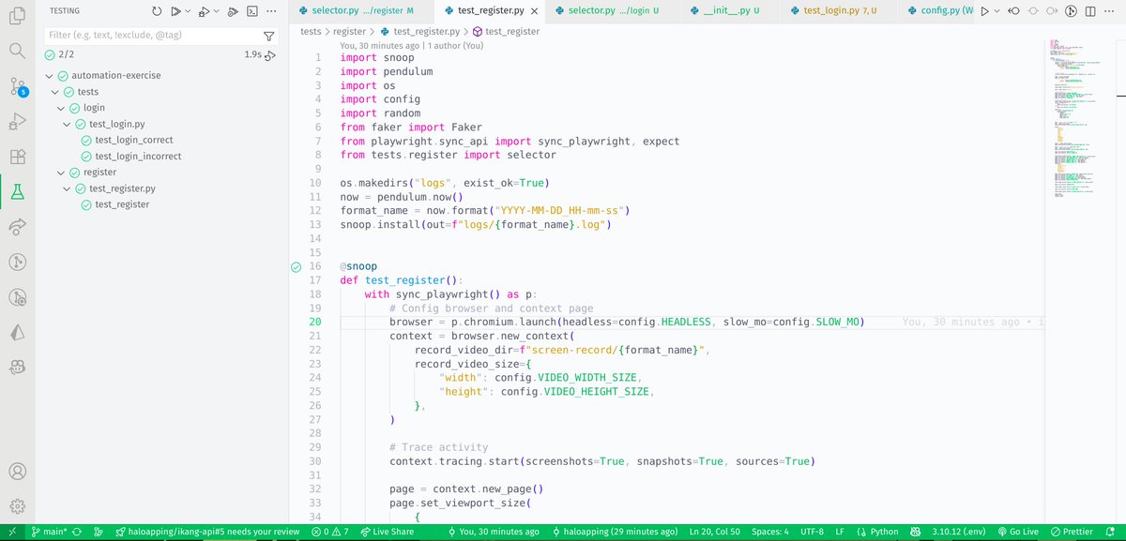
Task: Select test_login_incorrect in test tree
Action: point(138,157)
